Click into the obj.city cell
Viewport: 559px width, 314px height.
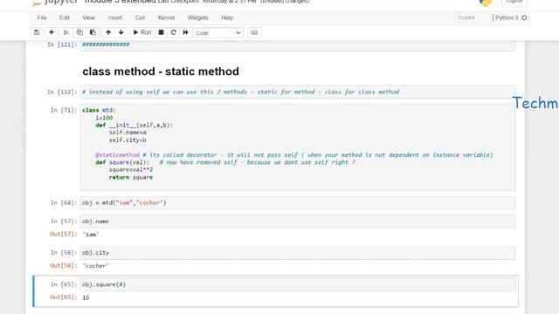pos(297,253)
